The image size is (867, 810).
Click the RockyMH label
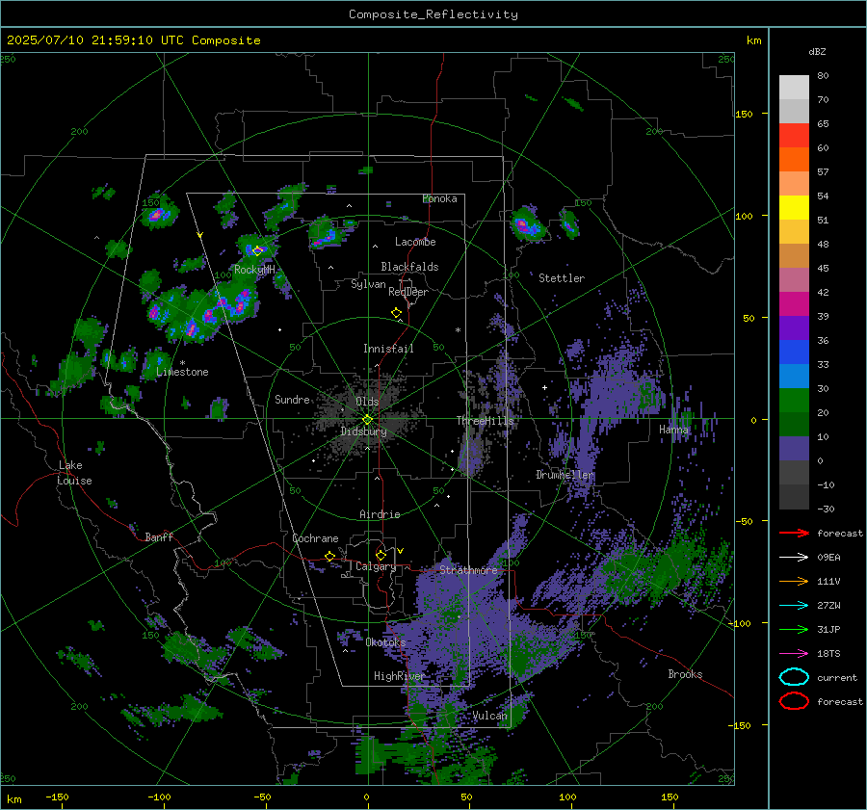tap(254, 270)
